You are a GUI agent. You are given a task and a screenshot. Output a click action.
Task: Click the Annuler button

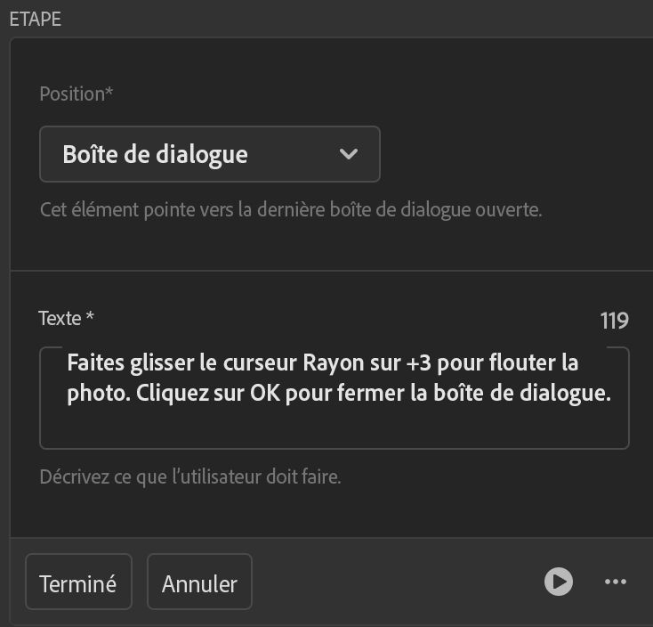199,583
